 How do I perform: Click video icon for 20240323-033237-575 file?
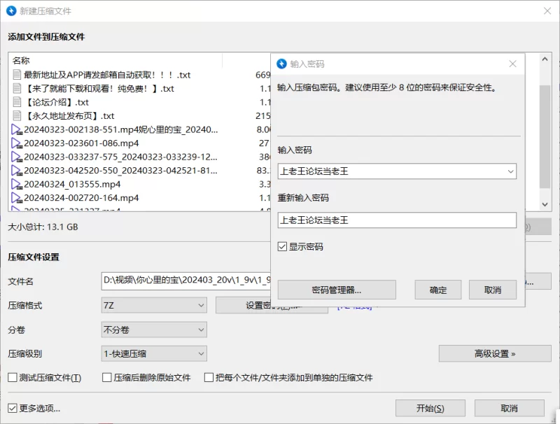coord(17,157)
